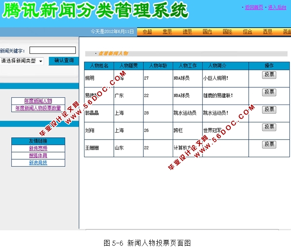The height and width of the screenshot is (247, 291).
Task: Click the 返回首页 link
Action: click(x=254, y=8)
